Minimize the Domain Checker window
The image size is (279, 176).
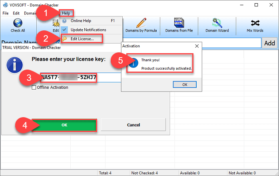(242, 5)
